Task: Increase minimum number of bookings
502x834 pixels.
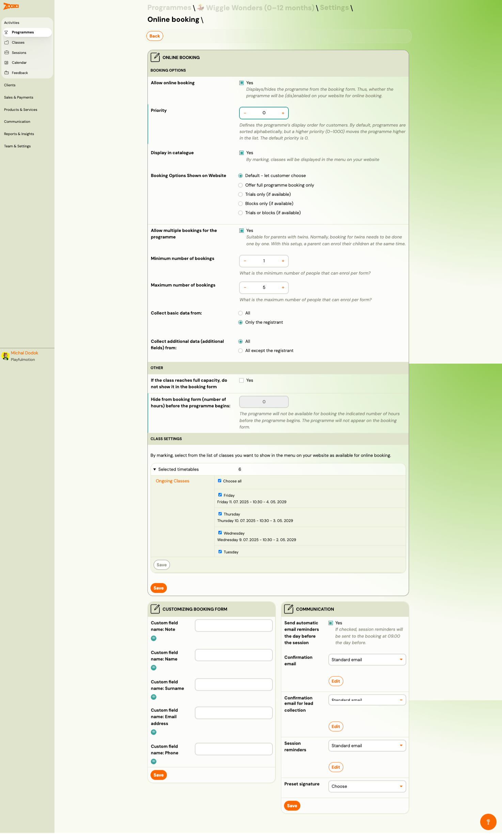Action: tap(283, 261)
